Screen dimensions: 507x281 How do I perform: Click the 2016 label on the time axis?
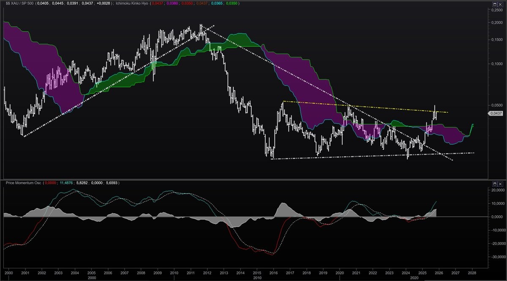273,274
